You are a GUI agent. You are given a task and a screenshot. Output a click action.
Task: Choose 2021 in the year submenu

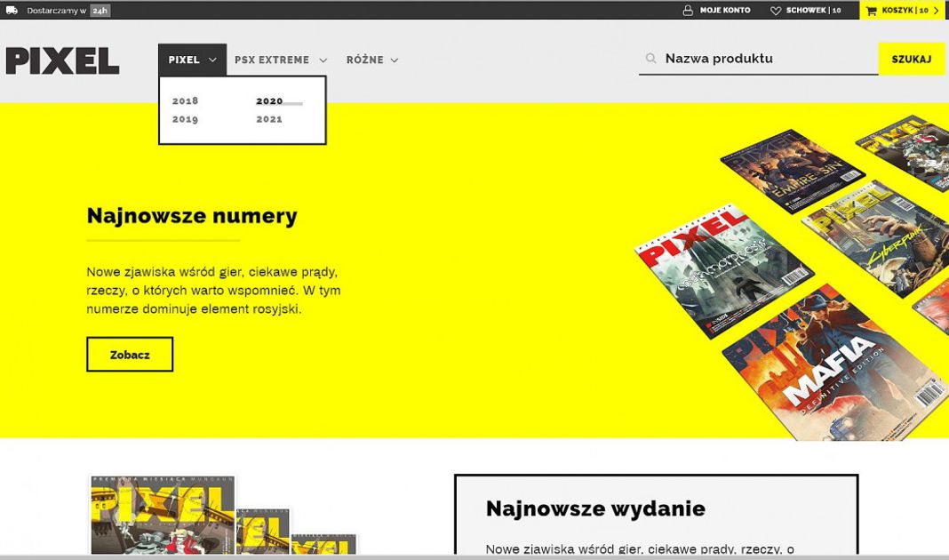coord(269,119)
